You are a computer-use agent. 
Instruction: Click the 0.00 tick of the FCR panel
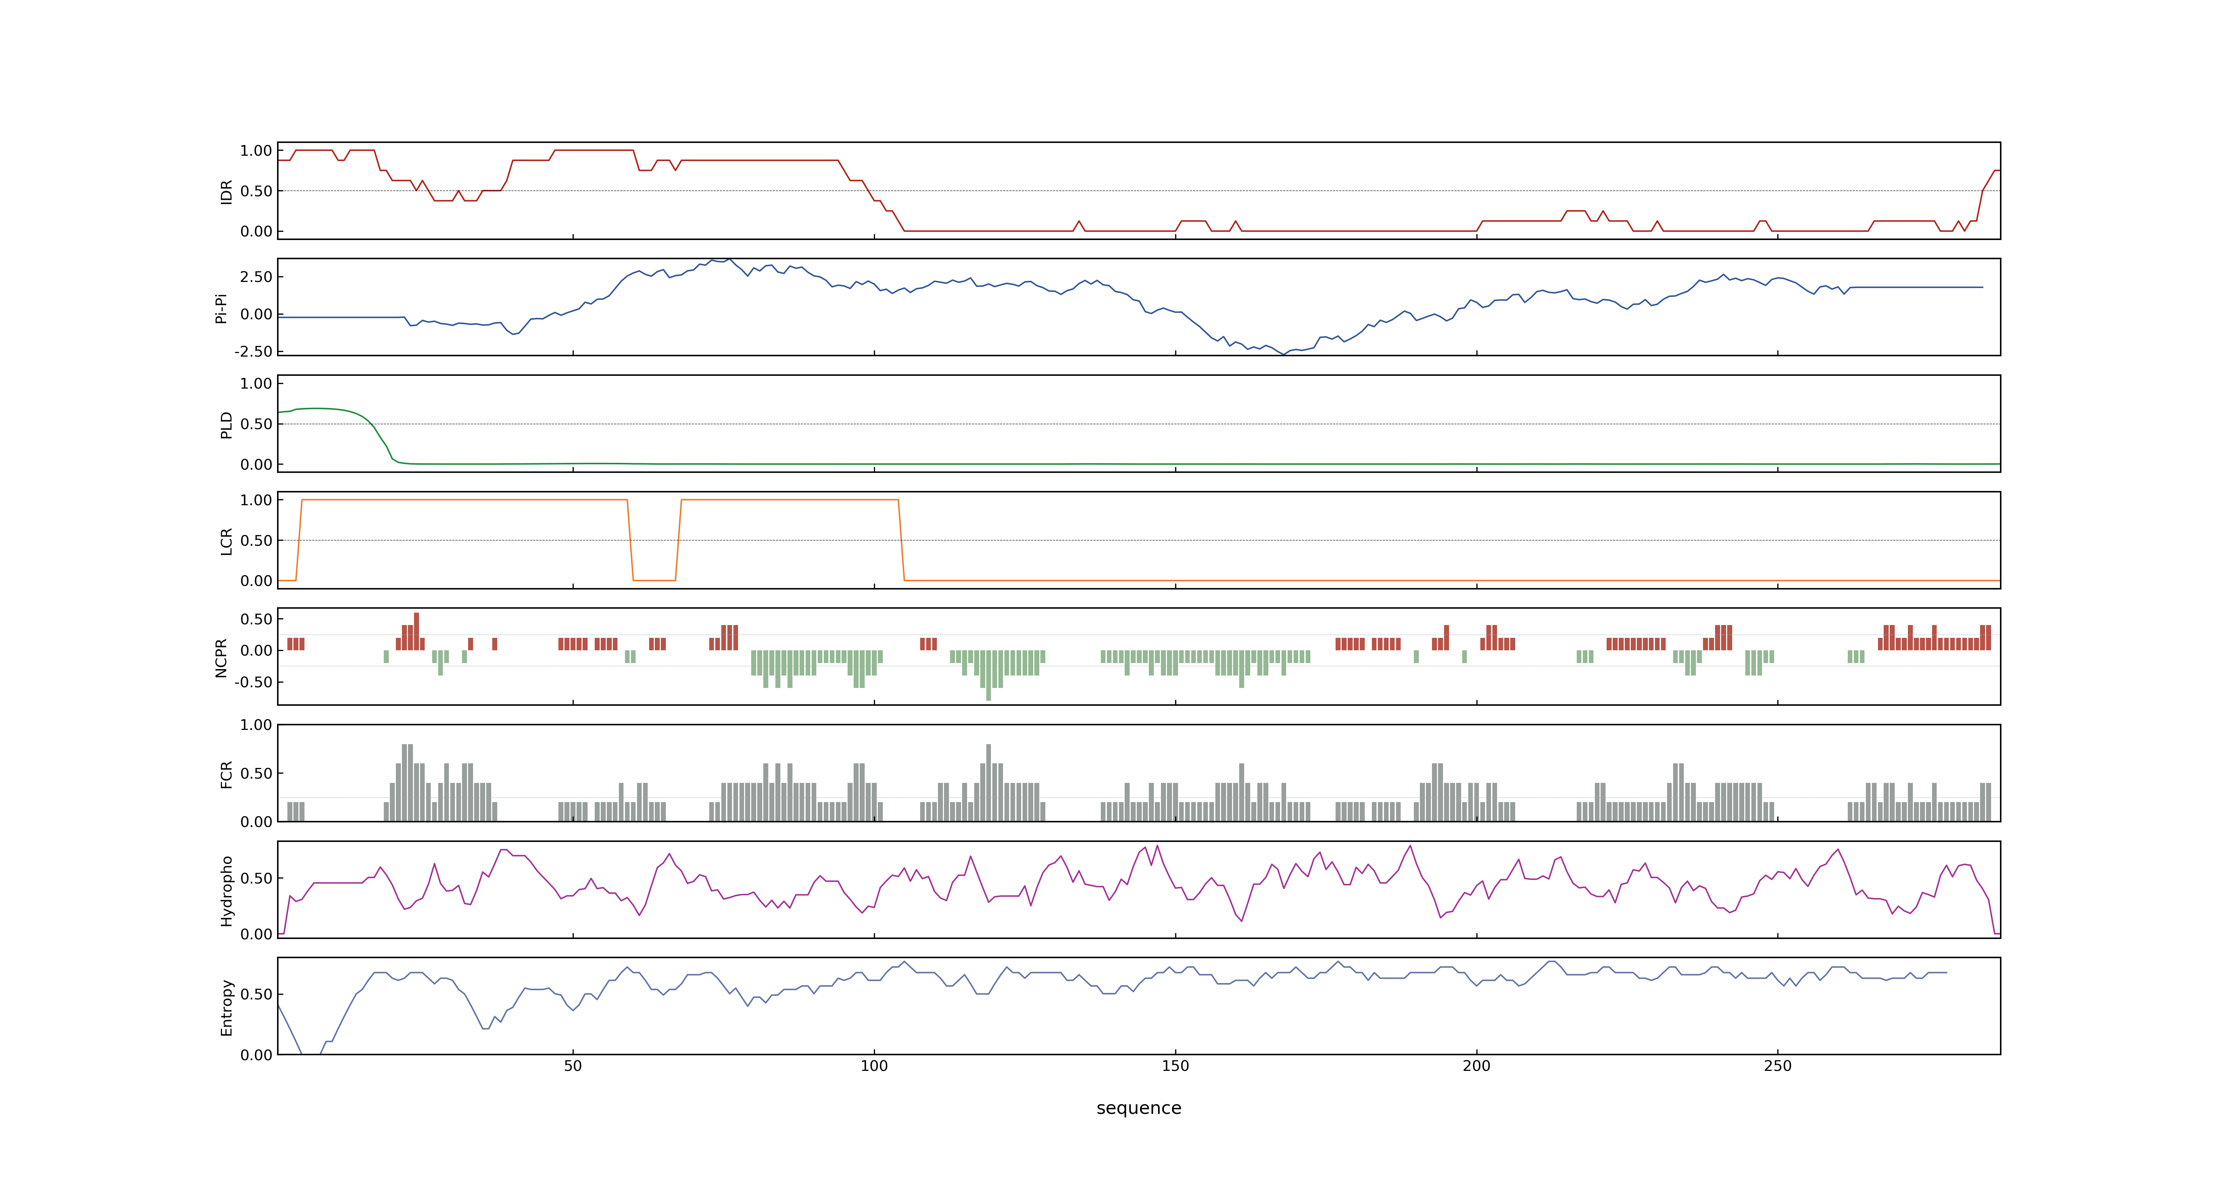tap(256, 822)
